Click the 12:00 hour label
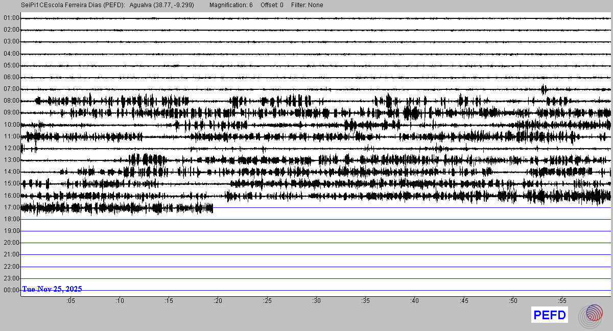 (x=11, y=148)
